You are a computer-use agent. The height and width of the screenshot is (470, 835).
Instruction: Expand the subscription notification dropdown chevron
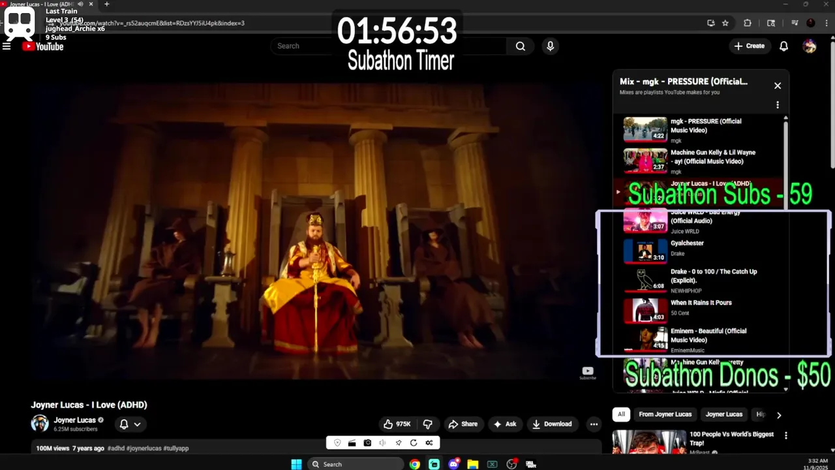[x=138, y=424]
